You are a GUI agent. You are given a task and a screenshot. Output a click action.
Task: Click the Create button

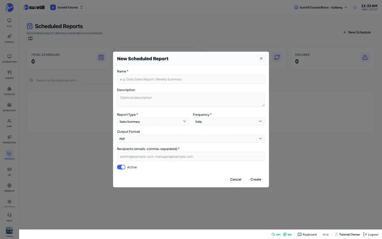[256, 180]
